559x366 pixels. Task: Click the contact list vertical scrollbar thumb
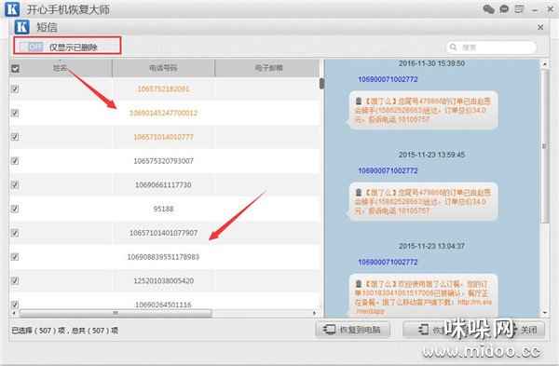(321, 84)
